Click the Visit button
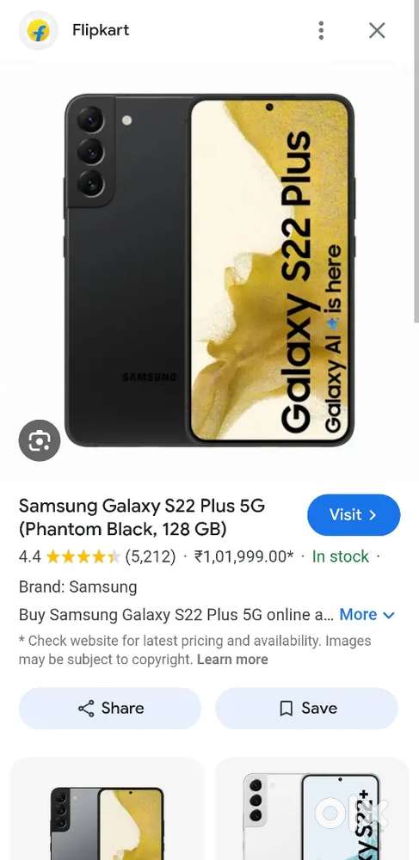The width and height of the screenshot is (419, 860). [x=354, y=514]
